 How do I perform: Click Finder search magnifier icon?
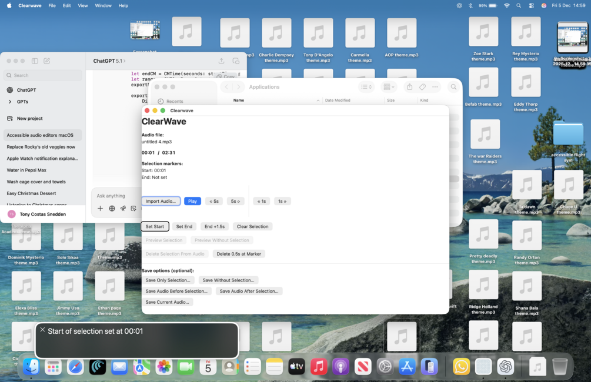453,87
